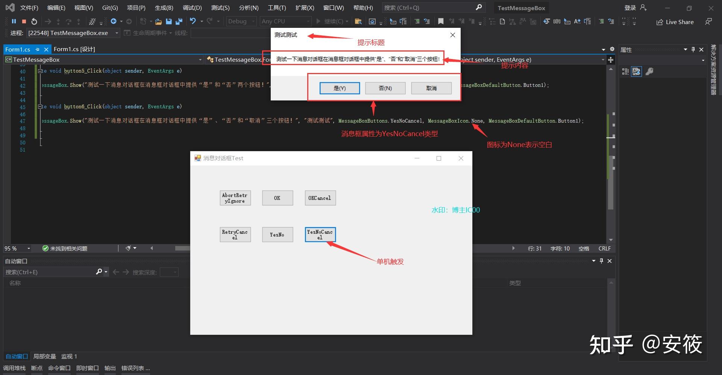The height and width of the screenshot is (375, 722).
Task: Pin the Properties panel open
Action: (693, 49)
